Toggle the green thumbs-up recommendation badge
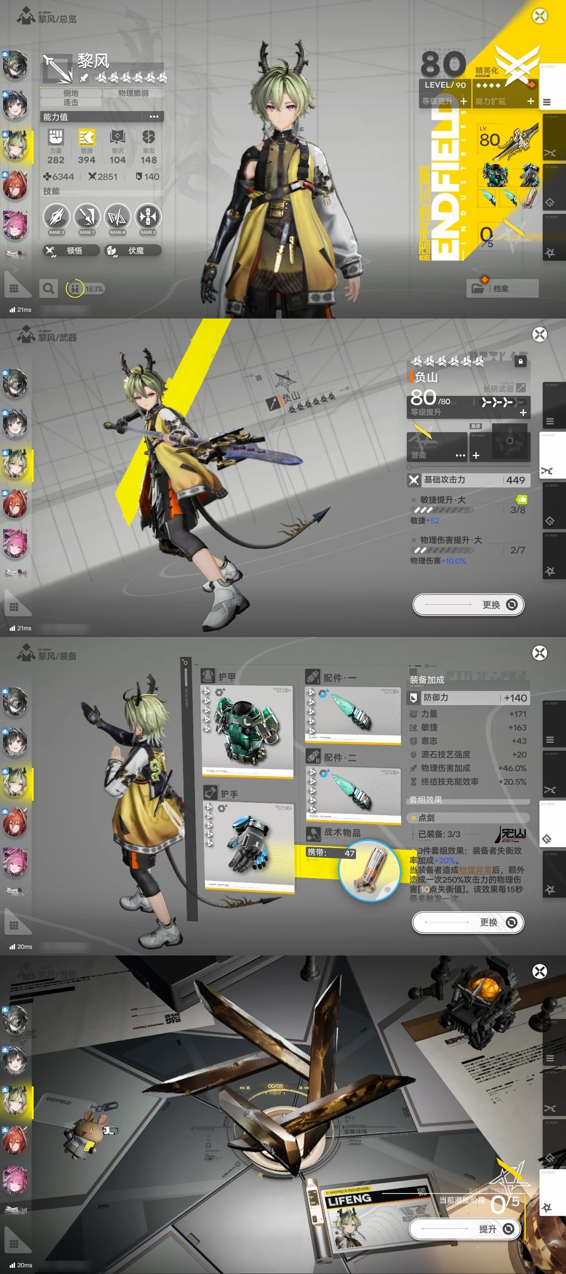The image size is (566, 1274). coord(521,499)
